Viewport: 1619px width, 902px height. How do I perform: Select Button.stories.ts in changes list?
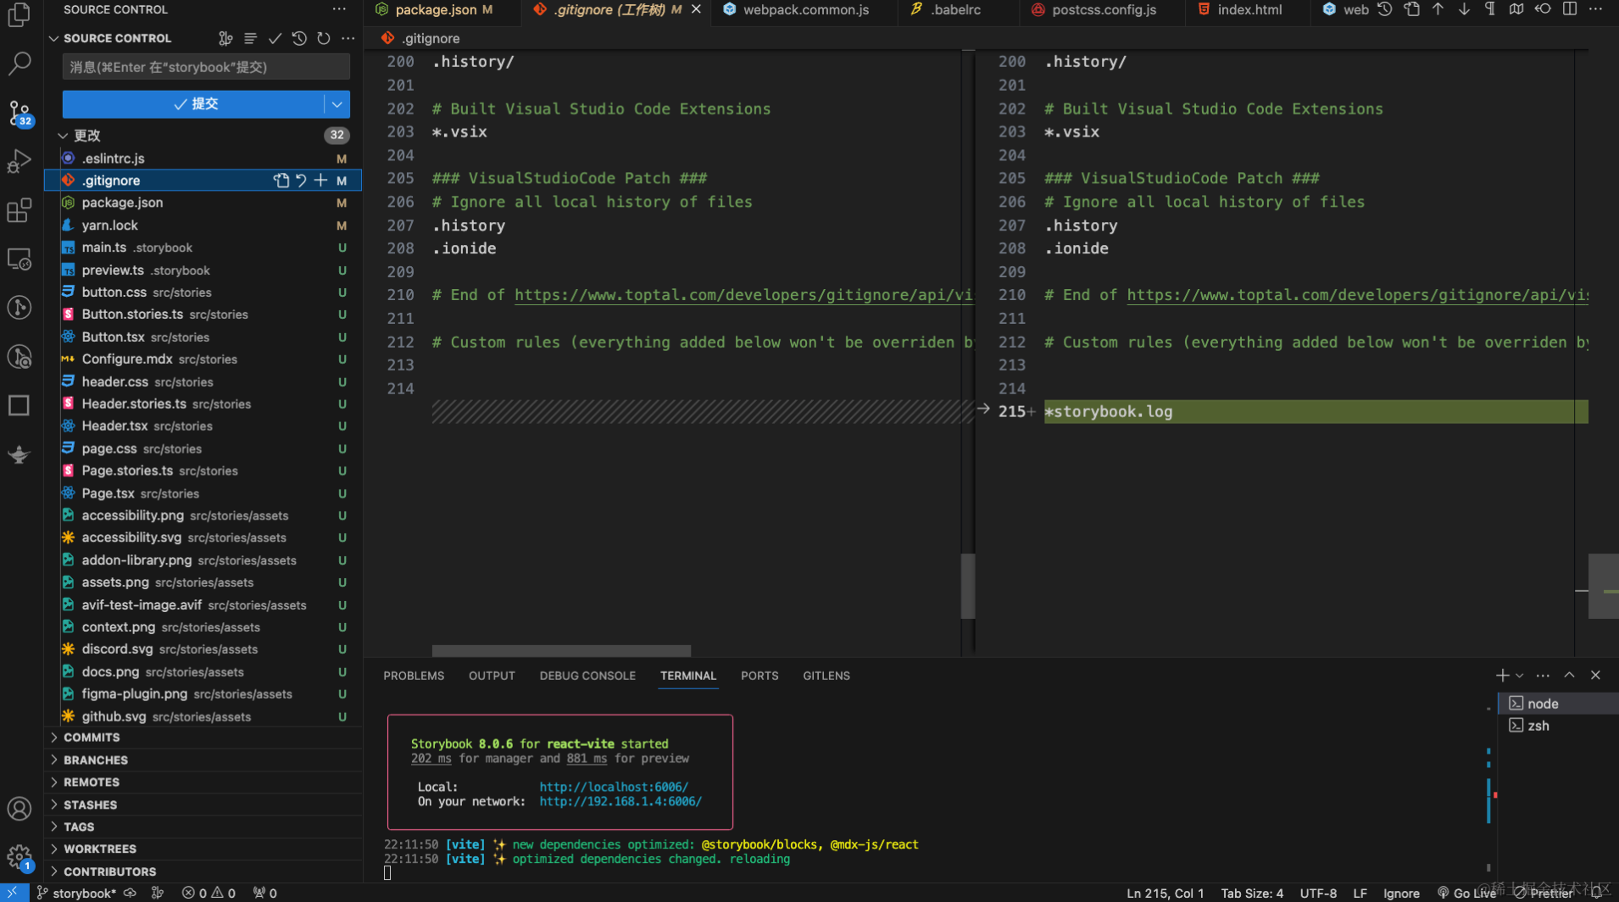point(203,314)
